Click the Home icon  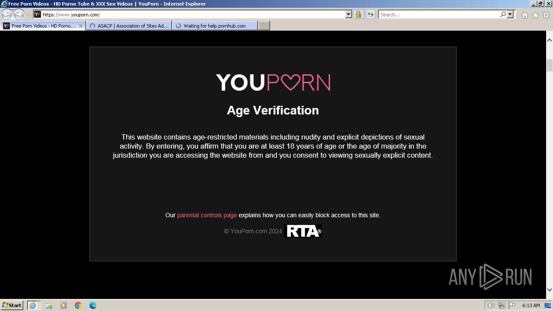click(x=524, y=15)
